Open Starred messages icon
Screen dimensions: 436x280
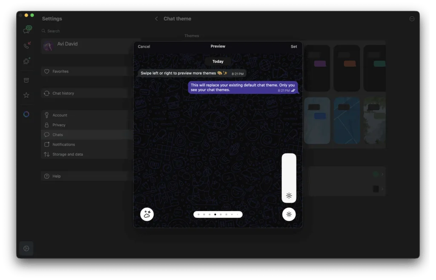coord(26,95)
